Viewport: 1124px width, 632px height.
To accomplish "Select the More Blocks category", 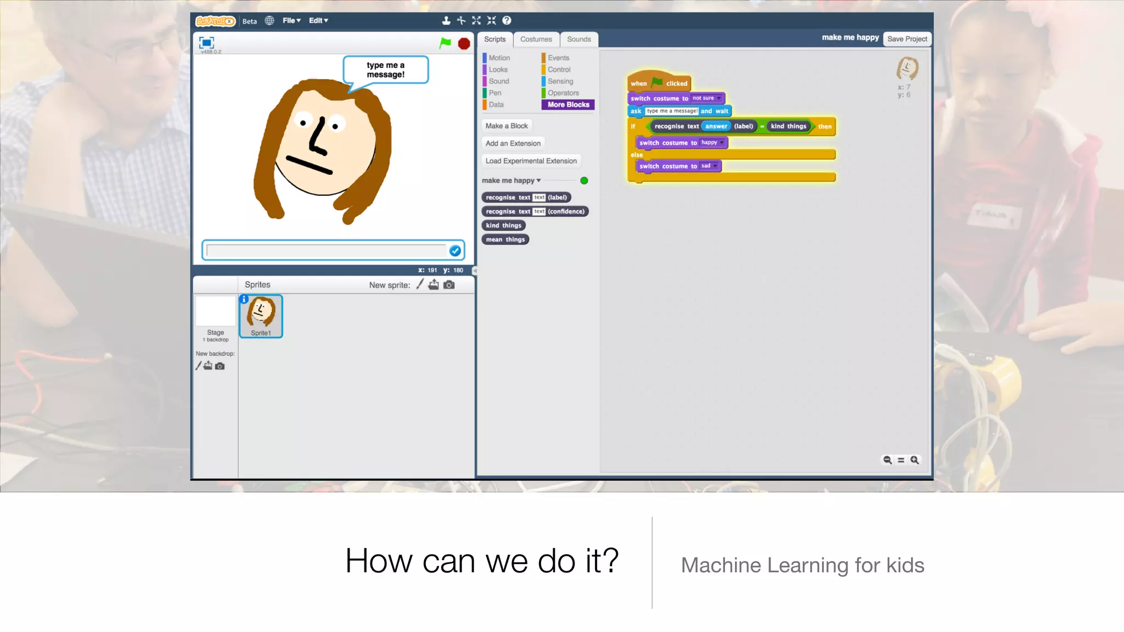I will 568,104.
